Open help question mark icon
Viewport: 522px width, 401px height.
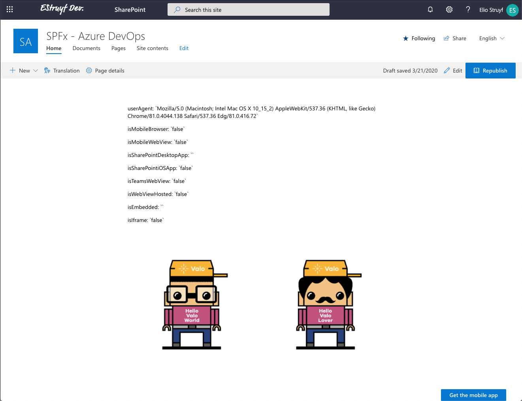[468, 9]
